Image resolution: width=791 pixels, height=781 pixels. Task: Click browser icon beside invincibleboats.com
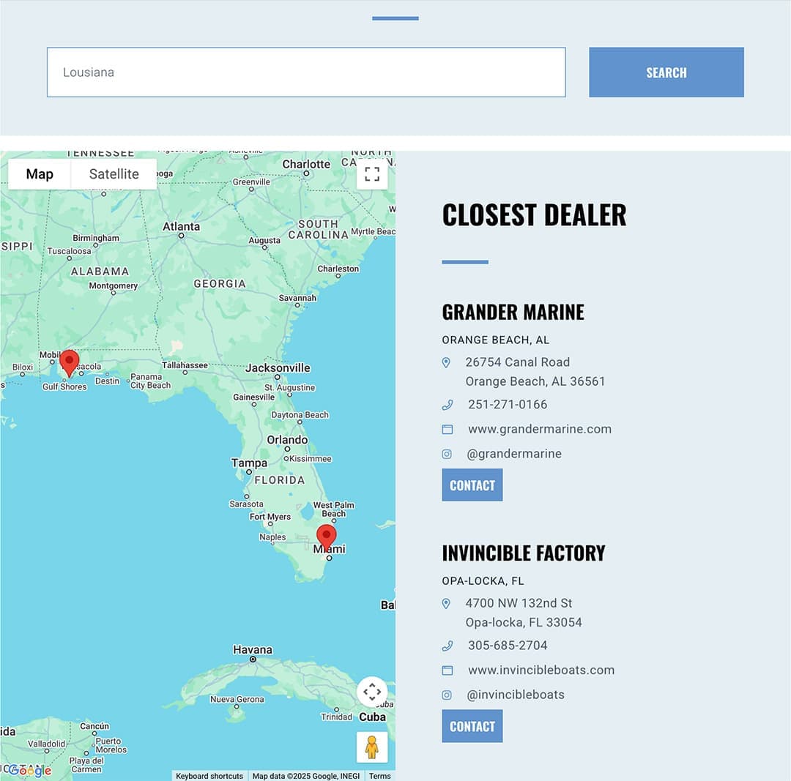click(x=448, y=670)
